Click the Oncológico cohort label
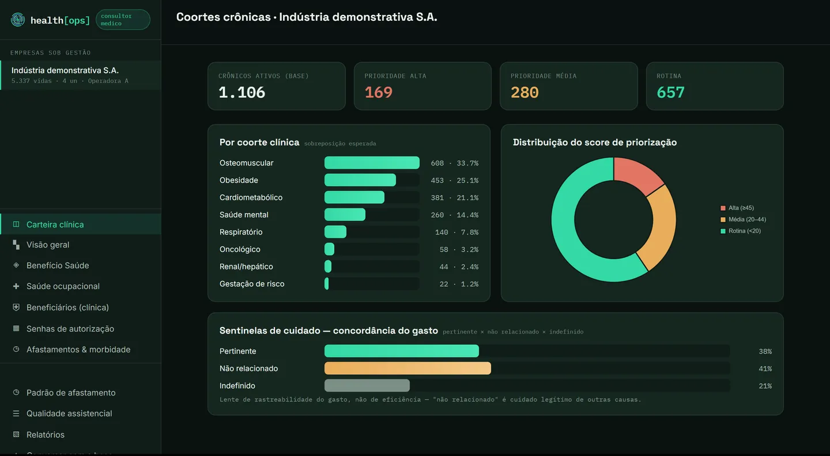The width and height of the screenshot is (830, 456). click(240, 249)
